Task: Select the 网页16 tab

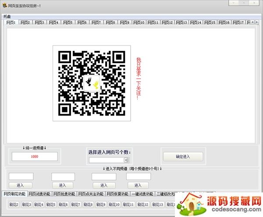Action: [224, 22]
